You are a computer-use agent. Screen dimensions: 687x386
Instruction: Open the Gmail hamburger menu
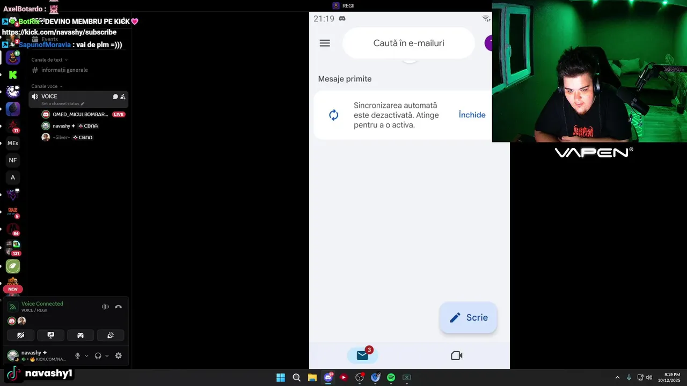click(x=325, y=43)
